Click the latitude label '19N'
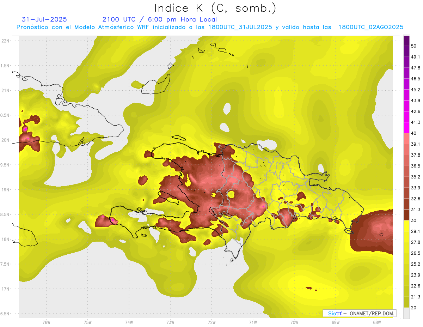This screenshot has width=423, height=327. click(x=5, y=189)
